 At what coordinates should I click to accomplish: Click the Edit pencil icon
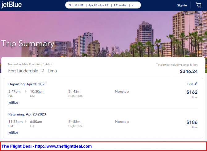[196, 84]
